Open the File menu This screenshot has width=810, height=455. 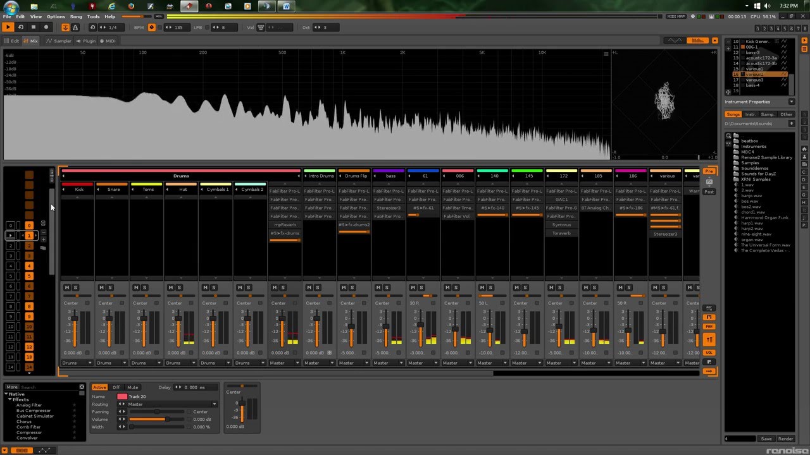pos(7,16)
